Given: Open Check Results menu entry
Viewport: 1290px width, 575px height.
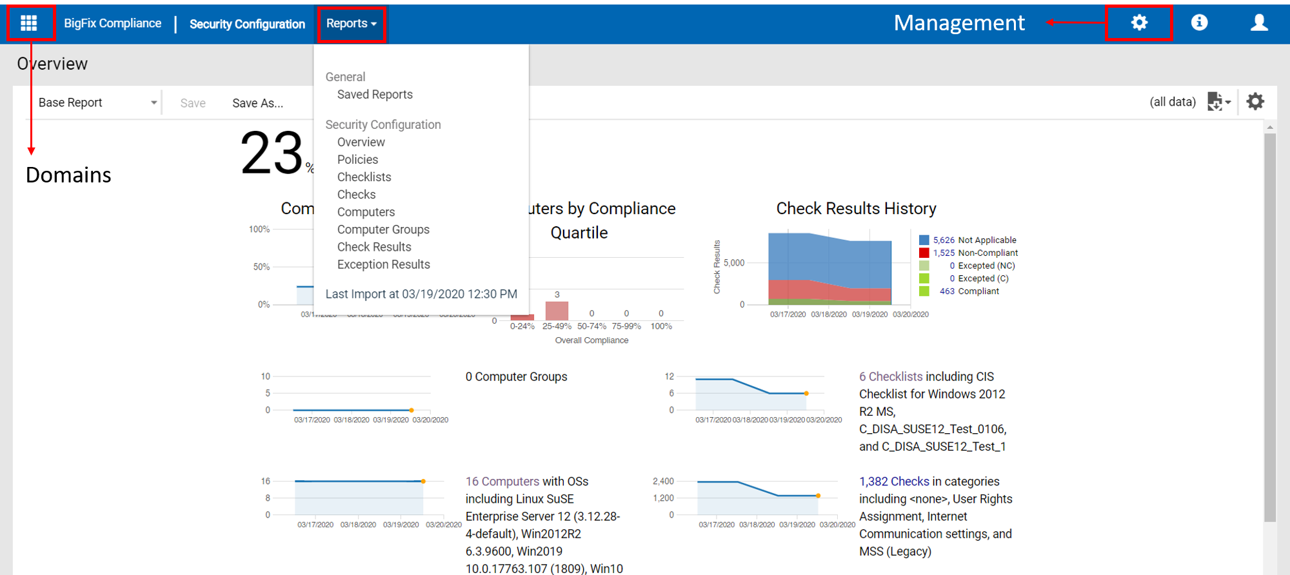Looking at the screenshot, I should (x=374, y=247).
